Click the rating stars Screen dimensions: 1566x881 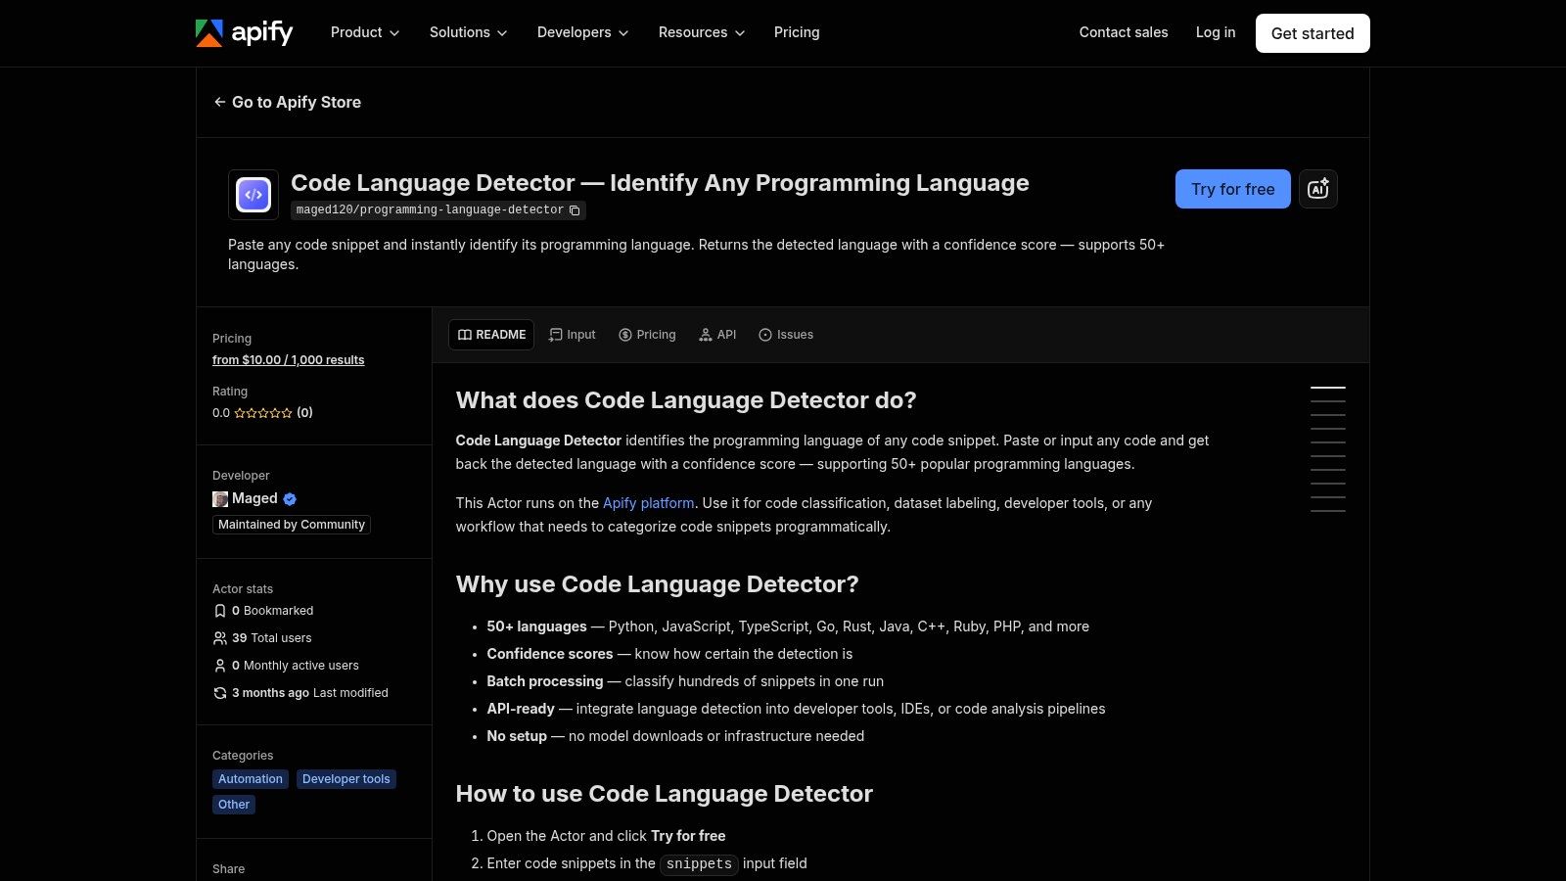click(263, 413)
